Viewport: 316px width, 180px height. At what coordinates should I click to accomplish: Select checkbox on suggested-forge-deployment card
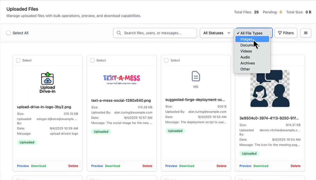[166, 60]
